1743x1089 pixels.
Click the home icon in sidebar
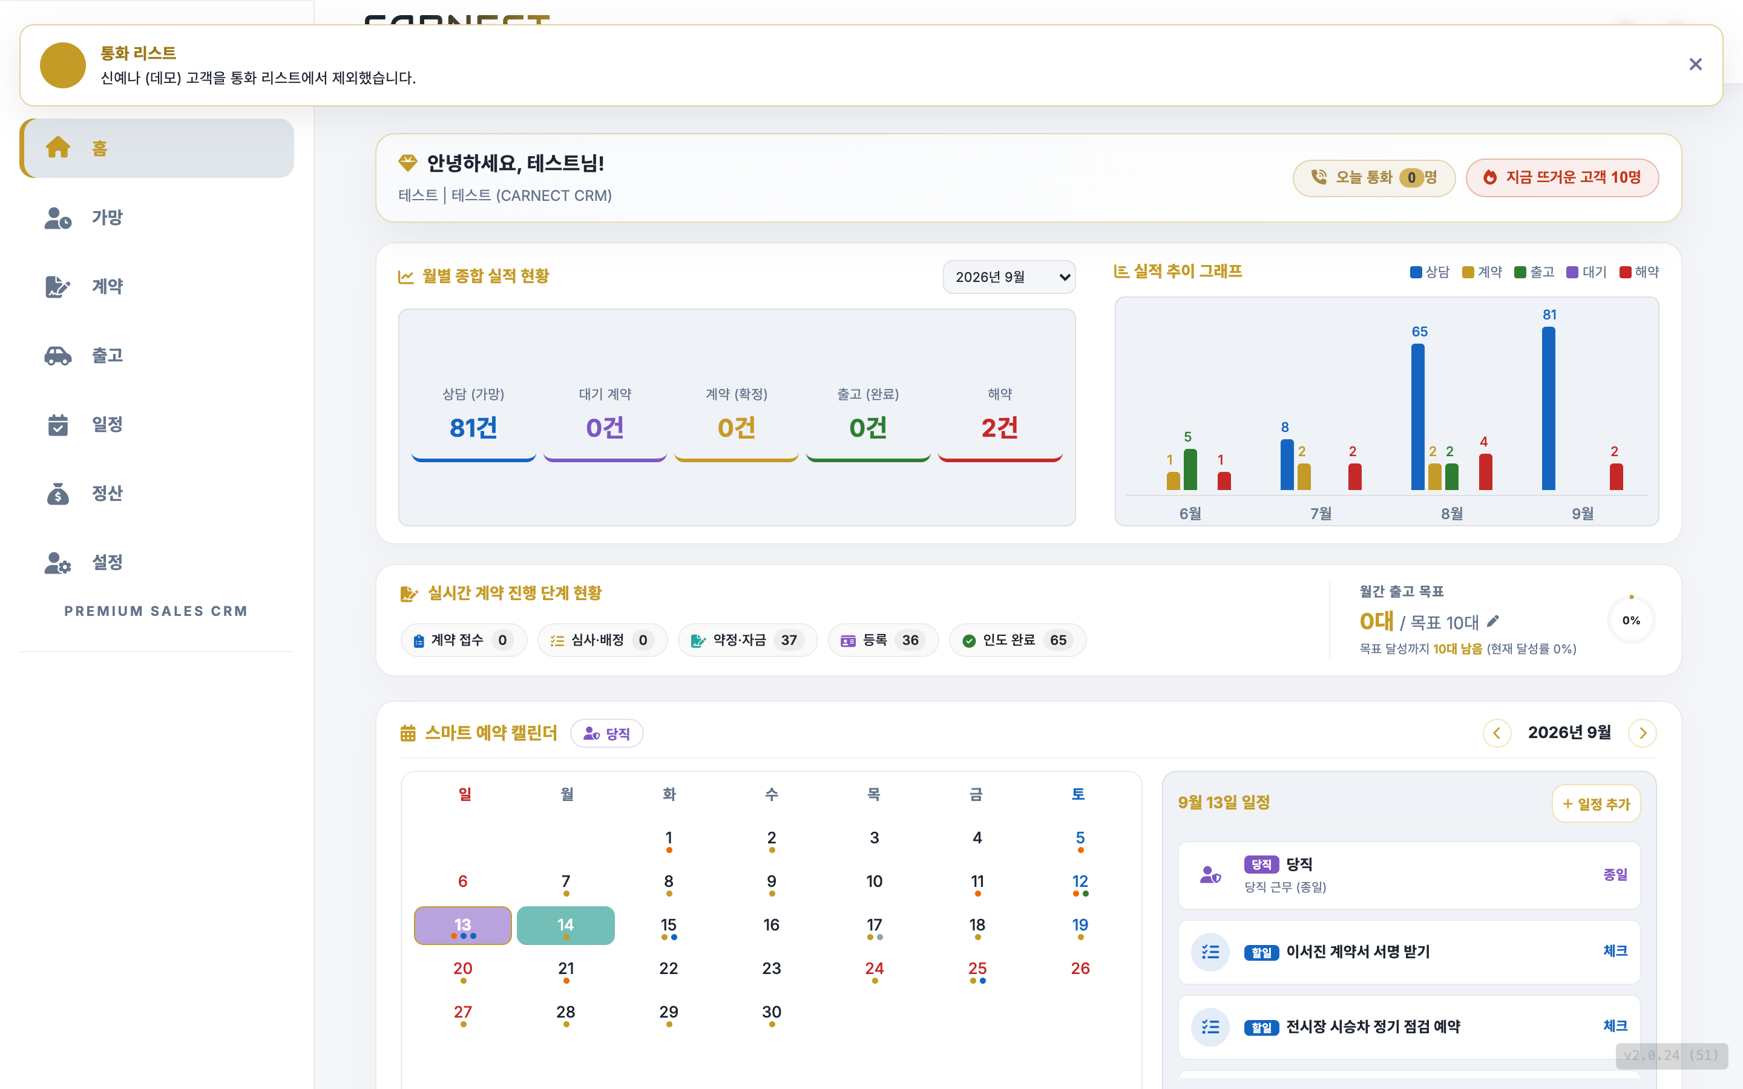pos(58,148)
